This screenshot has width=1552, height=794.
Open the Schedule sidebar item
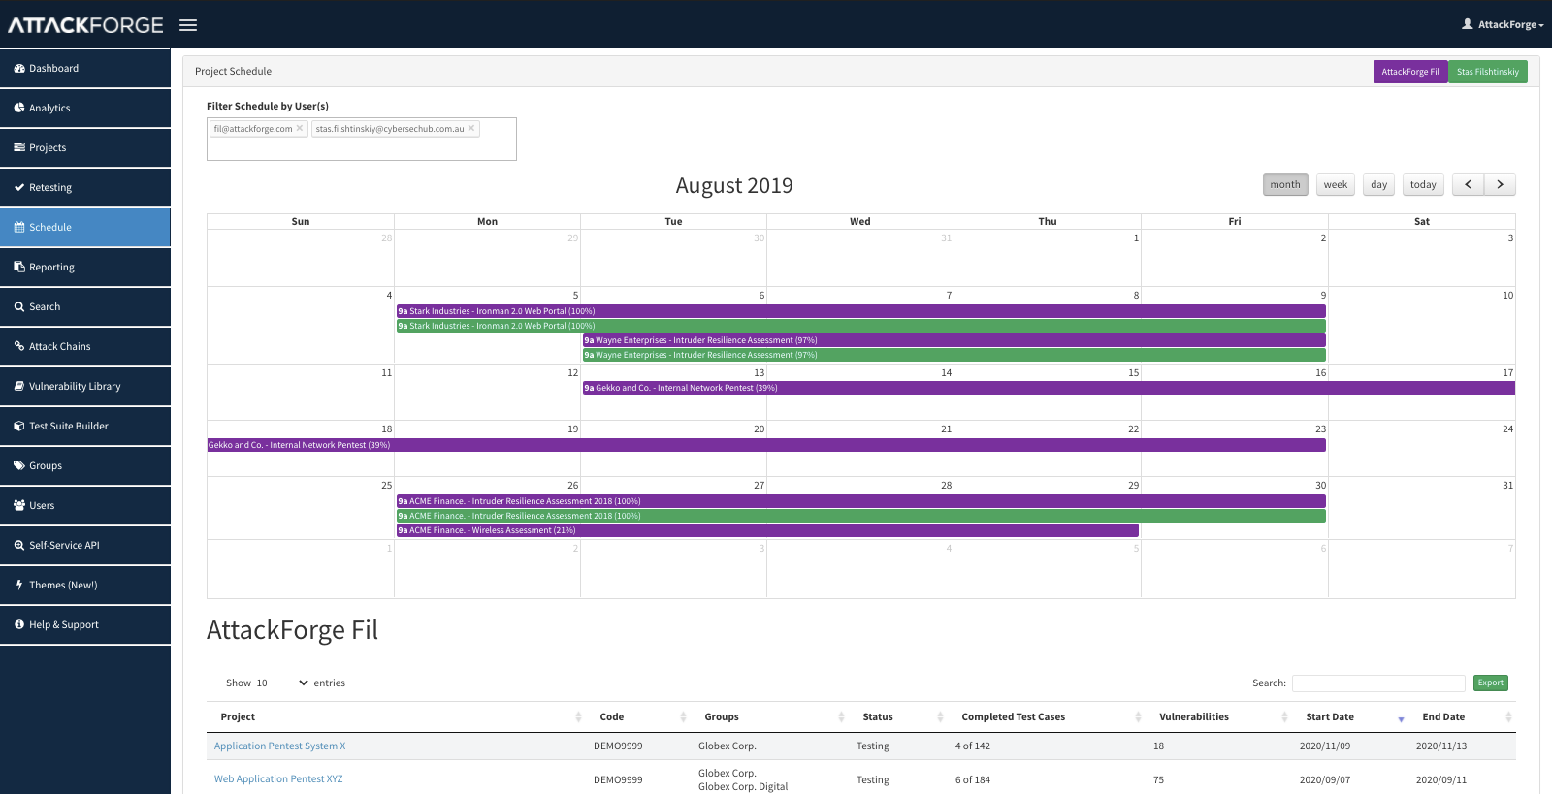pyautogui.click(x=85, y=227)
